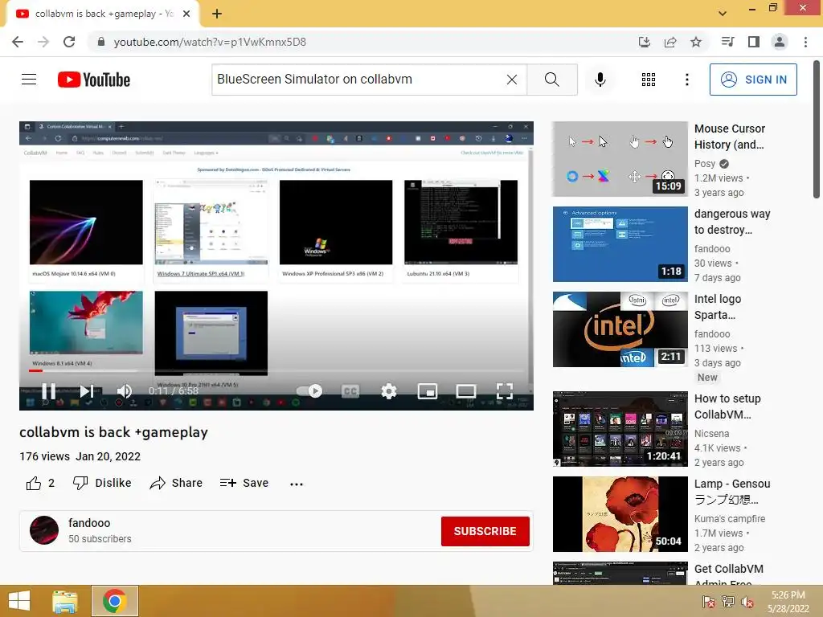This screenshot has height=617, width=823.
Task: Enable miniplayer mode
Action: 428,391
